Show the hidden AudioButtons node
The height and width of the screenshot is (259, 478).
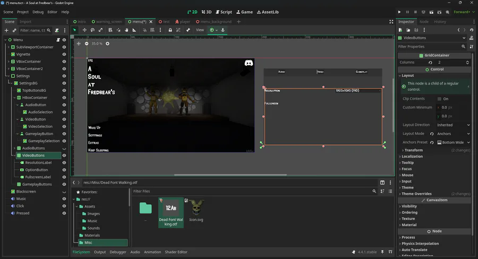pos(64,149)
